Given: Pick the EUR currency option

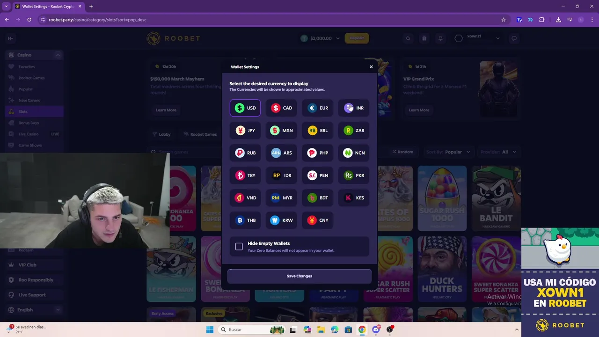Looking at the screenshot, I should pos(317,108).
